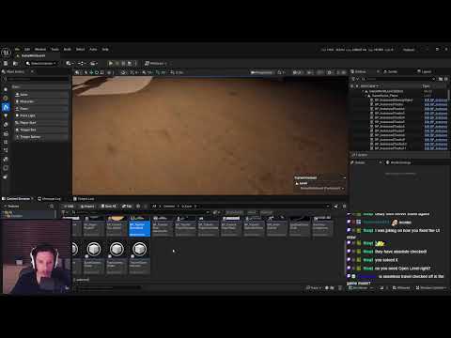The image size is (451, 338).
Task: Click Save All in Content Browser
Action: [109, 207]
